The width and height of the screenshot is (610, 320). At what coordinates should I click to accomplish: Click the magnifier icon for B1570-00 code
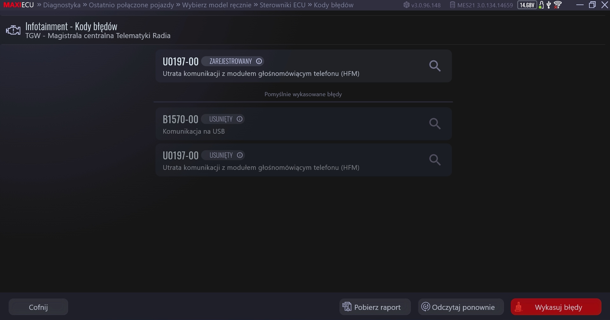[435, 123]
